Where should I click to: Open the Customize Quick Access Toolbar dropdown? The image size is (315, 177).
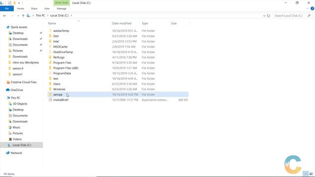pyautogui.click(x=19, y=3)
